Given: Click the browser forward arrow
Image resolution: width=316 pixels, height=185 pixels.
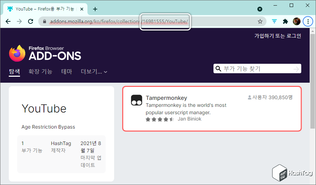Looking at the screenshot, I should click(19, 21).
